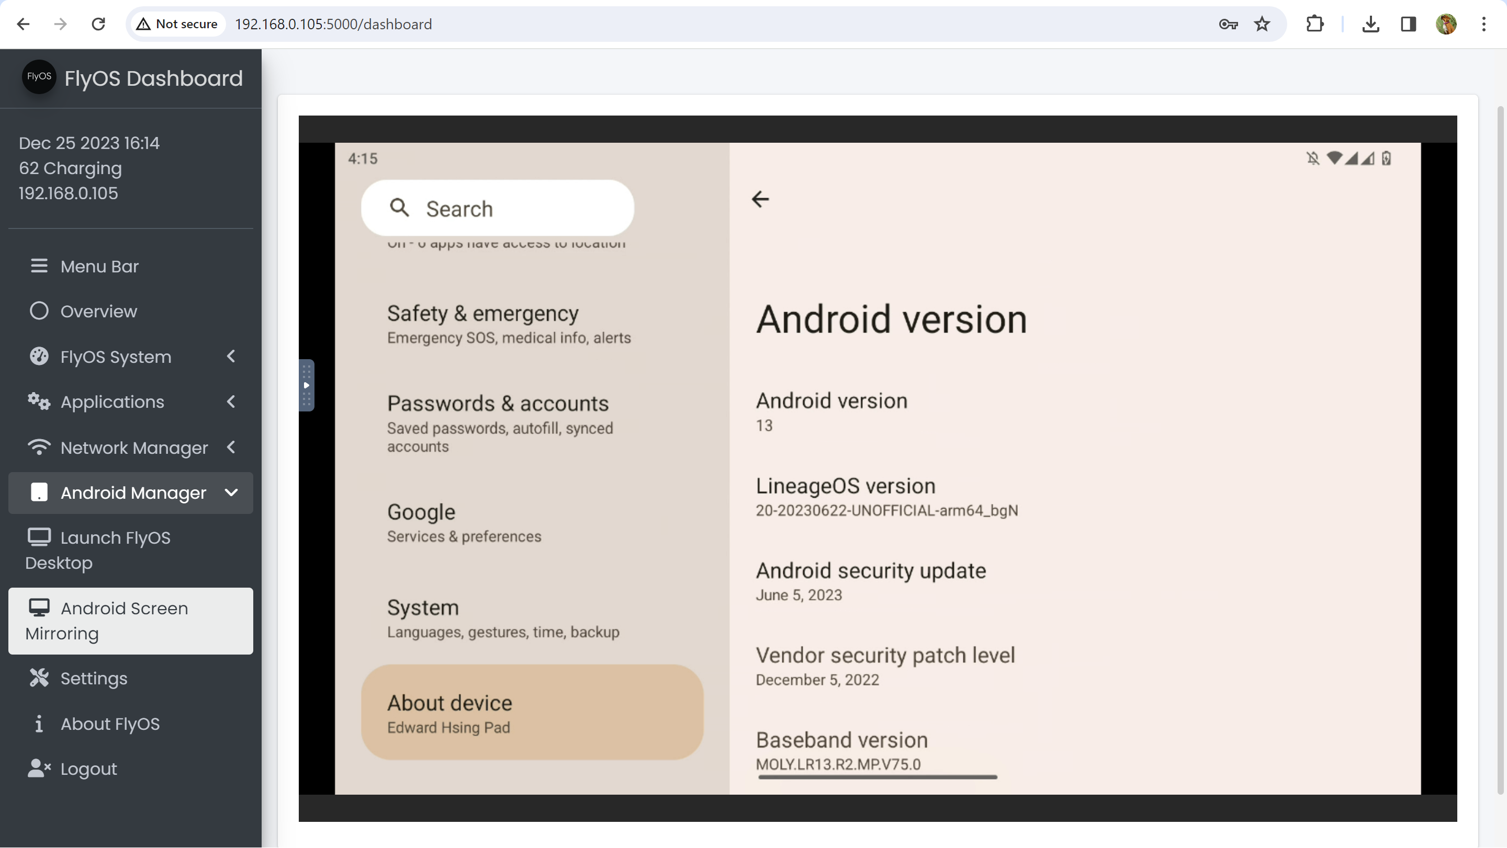1507x848 pixels.
Task: Expand the Applications submenu chevron
Action: coord(231,402)
